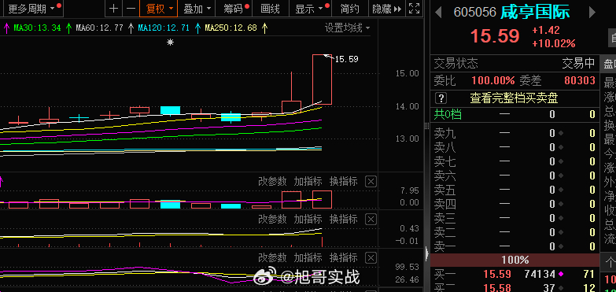The width and height of the screenshot is (616, 292).
Task: Click 加指标 in third indicator panel
Action: click(308, 257)
